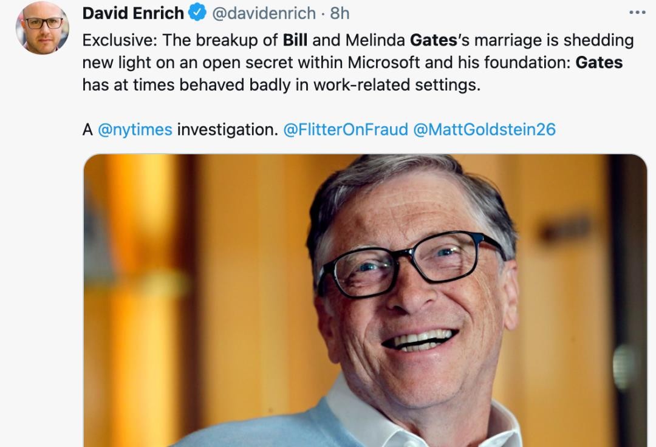Screen dimensions: 656x447
Task: Click the bold "Gates" before "has at times"
Action: 599,63
